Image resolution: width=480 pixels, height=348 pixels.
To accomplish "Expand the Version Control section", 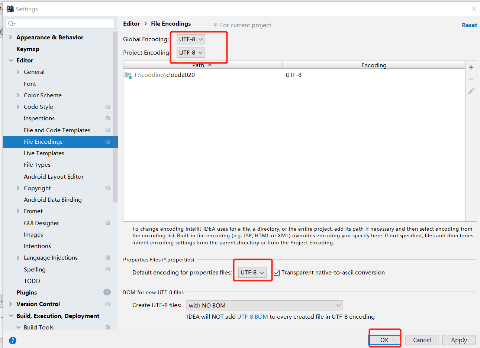I will (10, 304).
